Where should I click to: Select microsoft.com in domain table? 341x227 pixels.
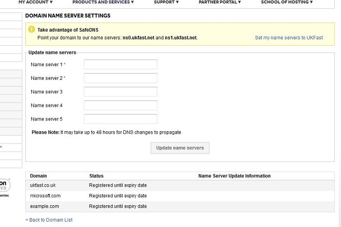pyautogui.click(x=45, y=196)
